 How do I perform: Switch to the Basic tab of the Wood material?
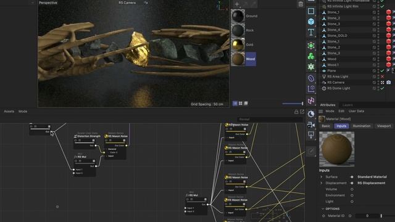(326, 126)
